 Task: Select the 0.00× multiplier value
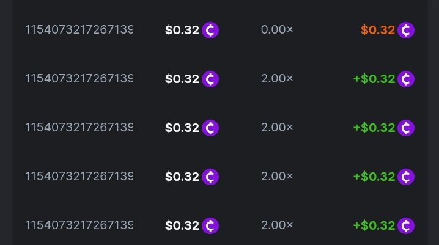coord(277,30)
